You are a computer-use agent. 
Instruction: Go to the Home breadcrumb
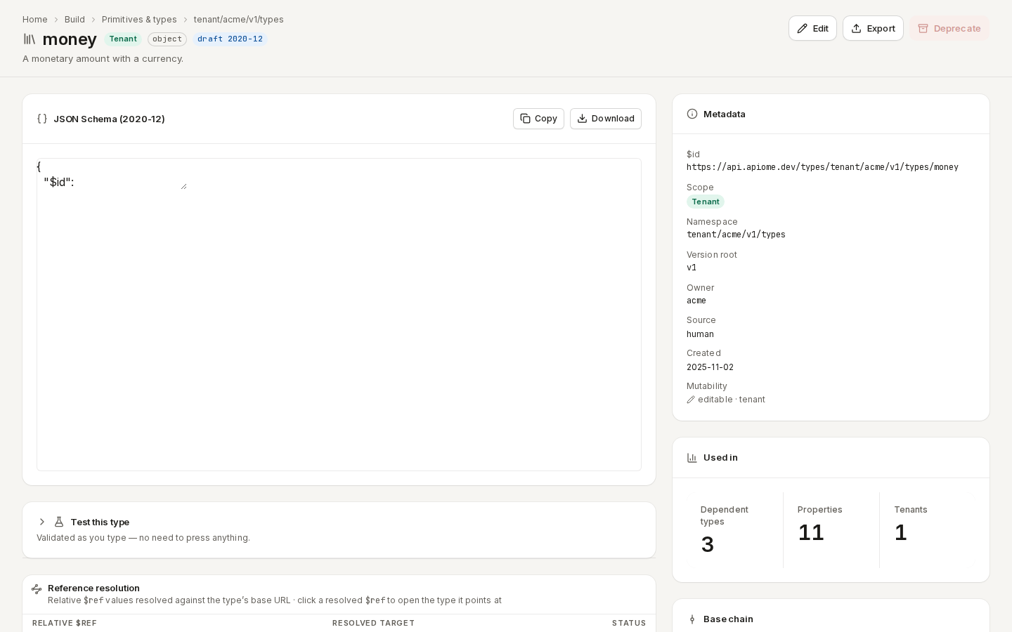tap(35, 20)
